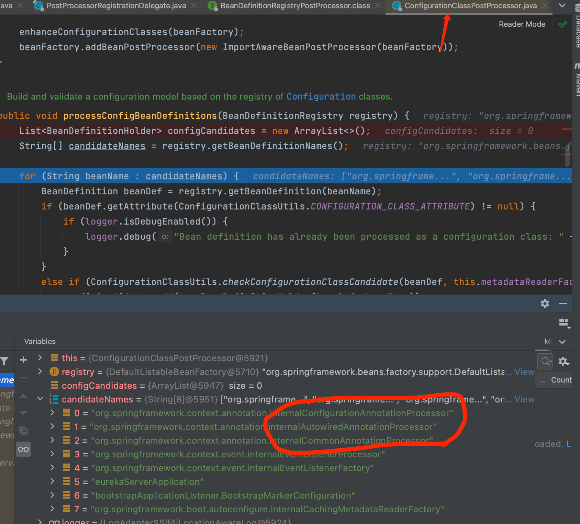580x524 pixels.
Task: Click Variables panel header
Action: pos(40,341)
